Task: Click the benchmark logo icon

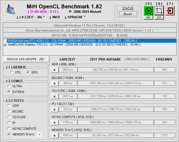Action: coord(10,9)
